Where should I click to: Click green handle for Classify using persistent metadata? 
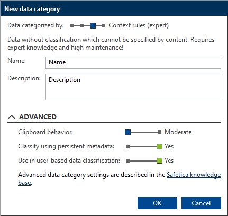coord(159,146)
